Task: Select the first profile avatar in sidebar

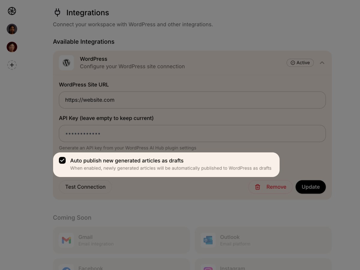Action: [12, 29]
